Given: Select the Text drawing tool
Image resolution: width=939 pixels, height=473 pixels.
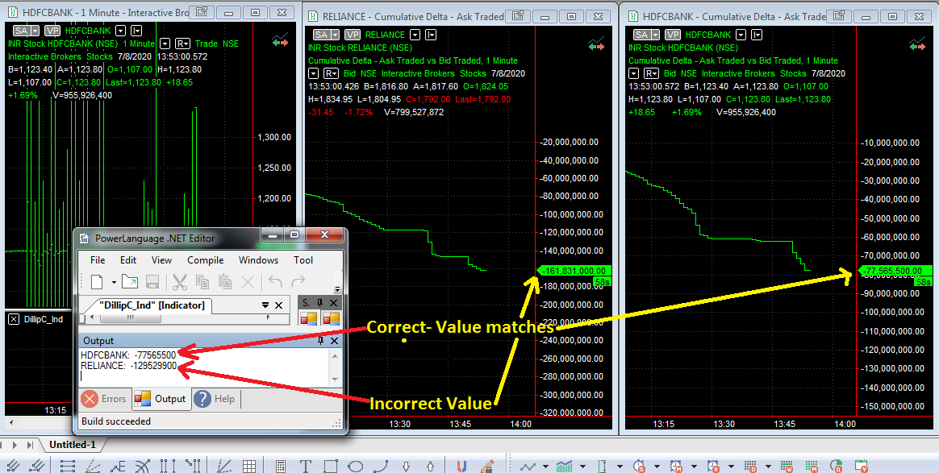Looking at the screenshot, I should pyautogui.click(x=306, y=466).
